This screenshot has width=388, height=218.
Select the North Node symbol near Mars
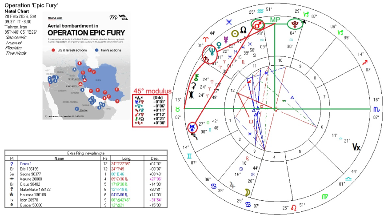pyautogui.click(x=243, y=30)
